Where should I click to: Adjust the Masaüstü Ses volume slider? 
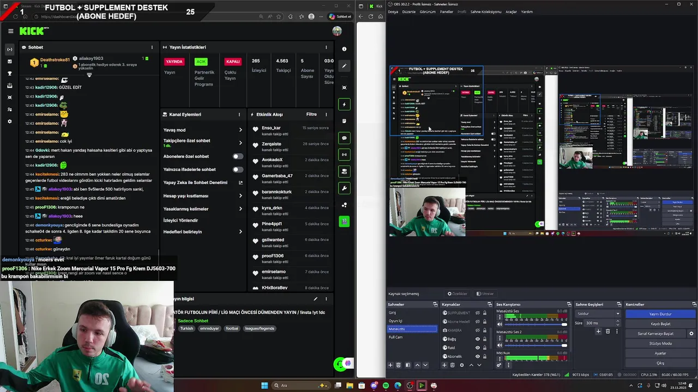click(x=535, y=324)
